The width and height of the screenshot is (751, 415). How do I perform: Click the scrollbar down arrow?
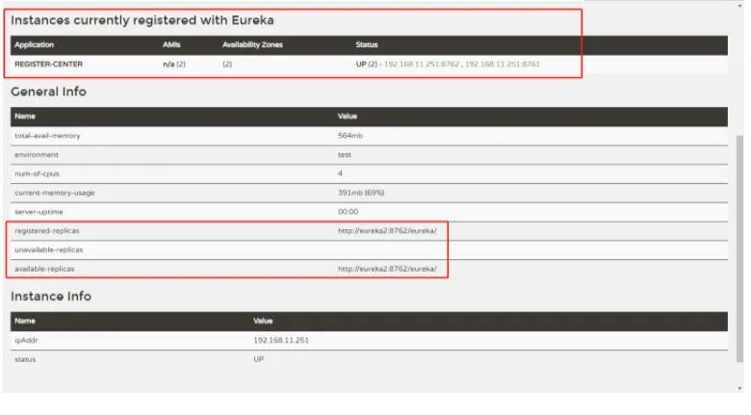click(x=740, y=389)
